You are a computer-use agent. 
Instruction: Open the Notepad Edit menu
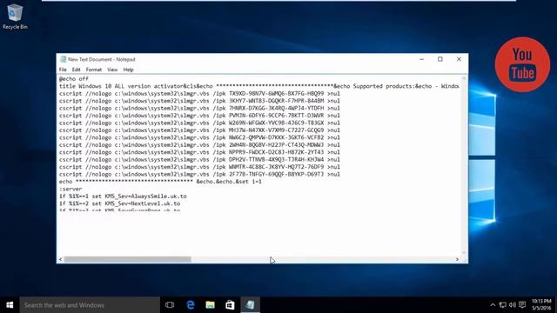tap(76, 70)
